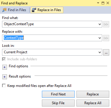Open the window position dropdown arrow
This screenshot has width=111, height=108.
pyautogui.click(x=98, y=3)
